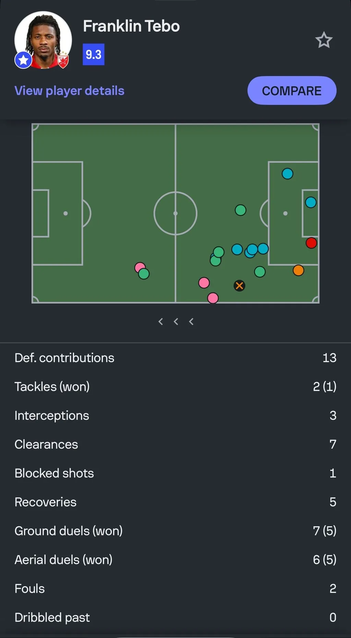Image resolution: width=351 pixels, height=638 pixels.
Task: Open View player details link
Action: (x=69, y=91)
